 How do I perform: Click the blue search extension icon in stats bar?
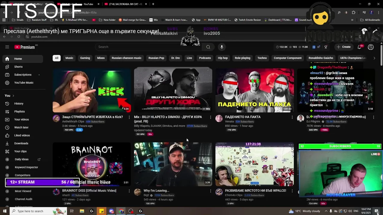click(314, 47)
